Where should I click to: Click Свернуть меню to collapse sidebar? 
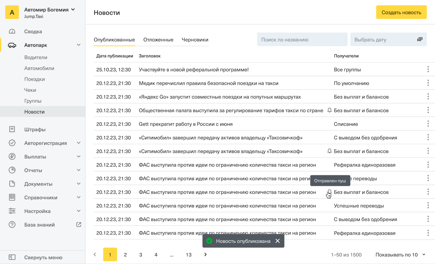coord(43,257)
